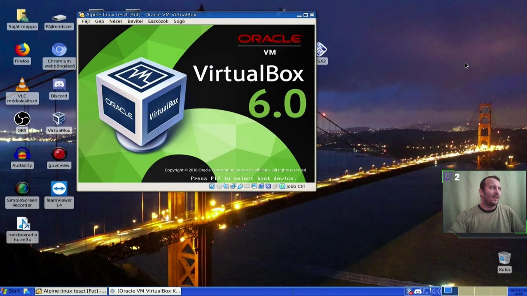Click the mouse integration indicator

[275, 186]
